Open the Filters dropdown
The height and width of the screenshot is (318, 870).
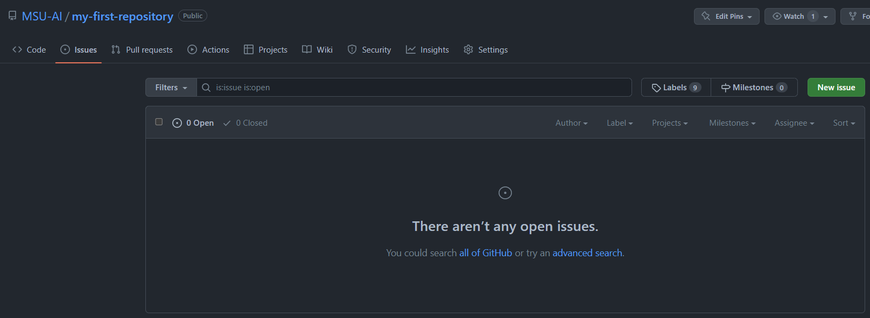point(171,88)
